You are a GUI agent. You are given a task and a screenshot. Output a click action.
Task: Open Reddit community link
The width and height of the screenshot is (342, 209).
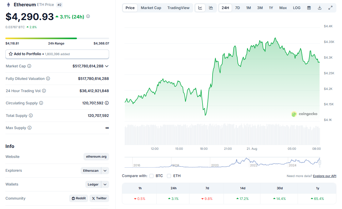[79, 198]
